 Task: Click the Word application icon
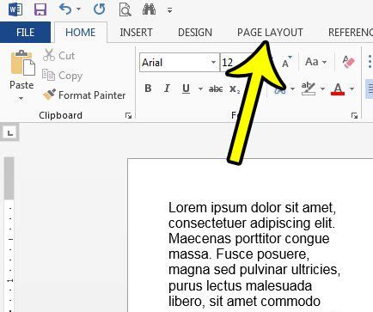point(15,10)
